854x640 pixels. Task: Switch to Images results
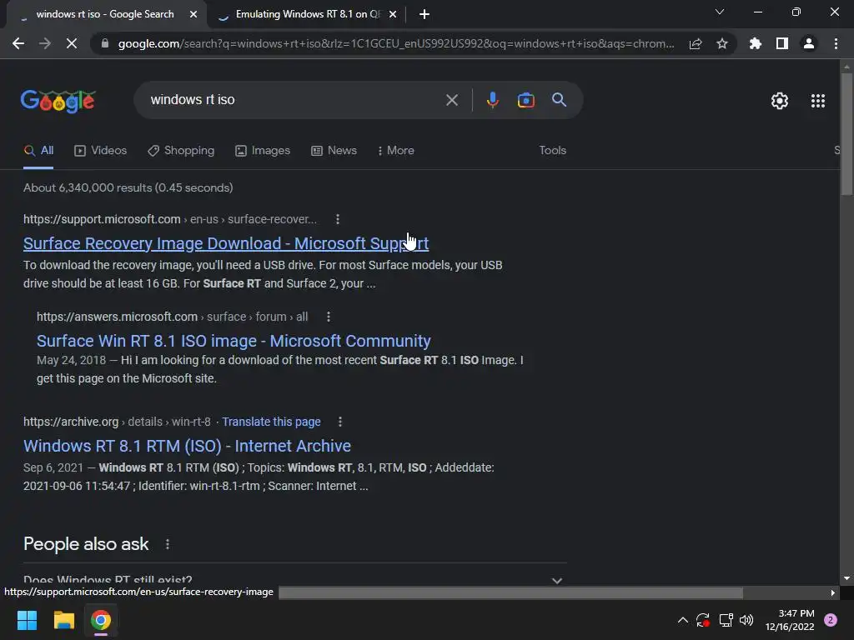coord(263,151)
